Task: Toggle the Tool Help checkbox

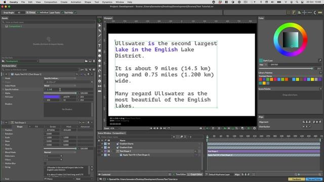Action: coord(75,13)
